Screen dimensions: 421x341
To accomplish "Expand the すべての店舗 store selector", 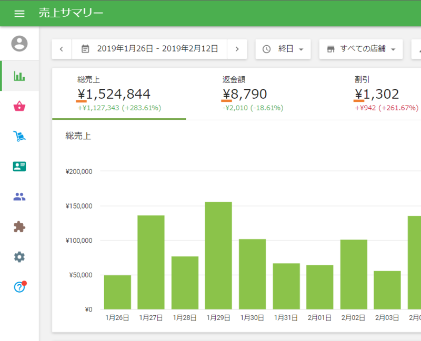I will pos(361,48).
